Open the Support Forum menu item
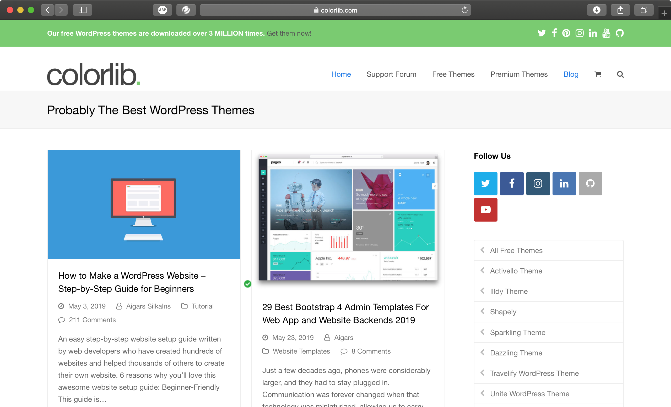The image size is (671, 407). point(391,74)
